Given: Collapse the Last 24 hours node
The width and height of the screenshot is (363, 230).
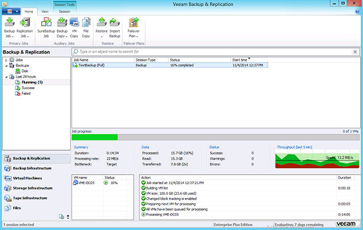Looking at the screenshot, I should pyautogui.click(x=6, y=76).
